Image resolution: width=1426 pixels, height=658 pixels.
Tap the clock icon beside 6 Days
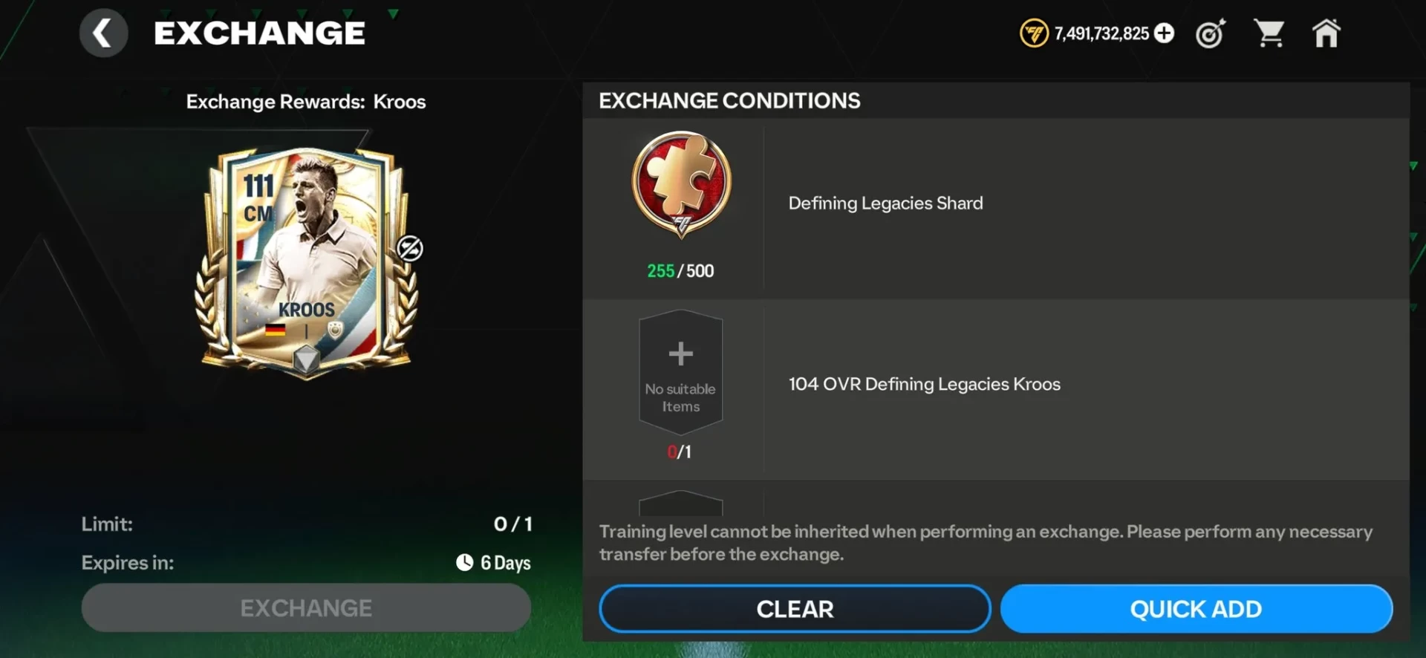click(464, 562)
